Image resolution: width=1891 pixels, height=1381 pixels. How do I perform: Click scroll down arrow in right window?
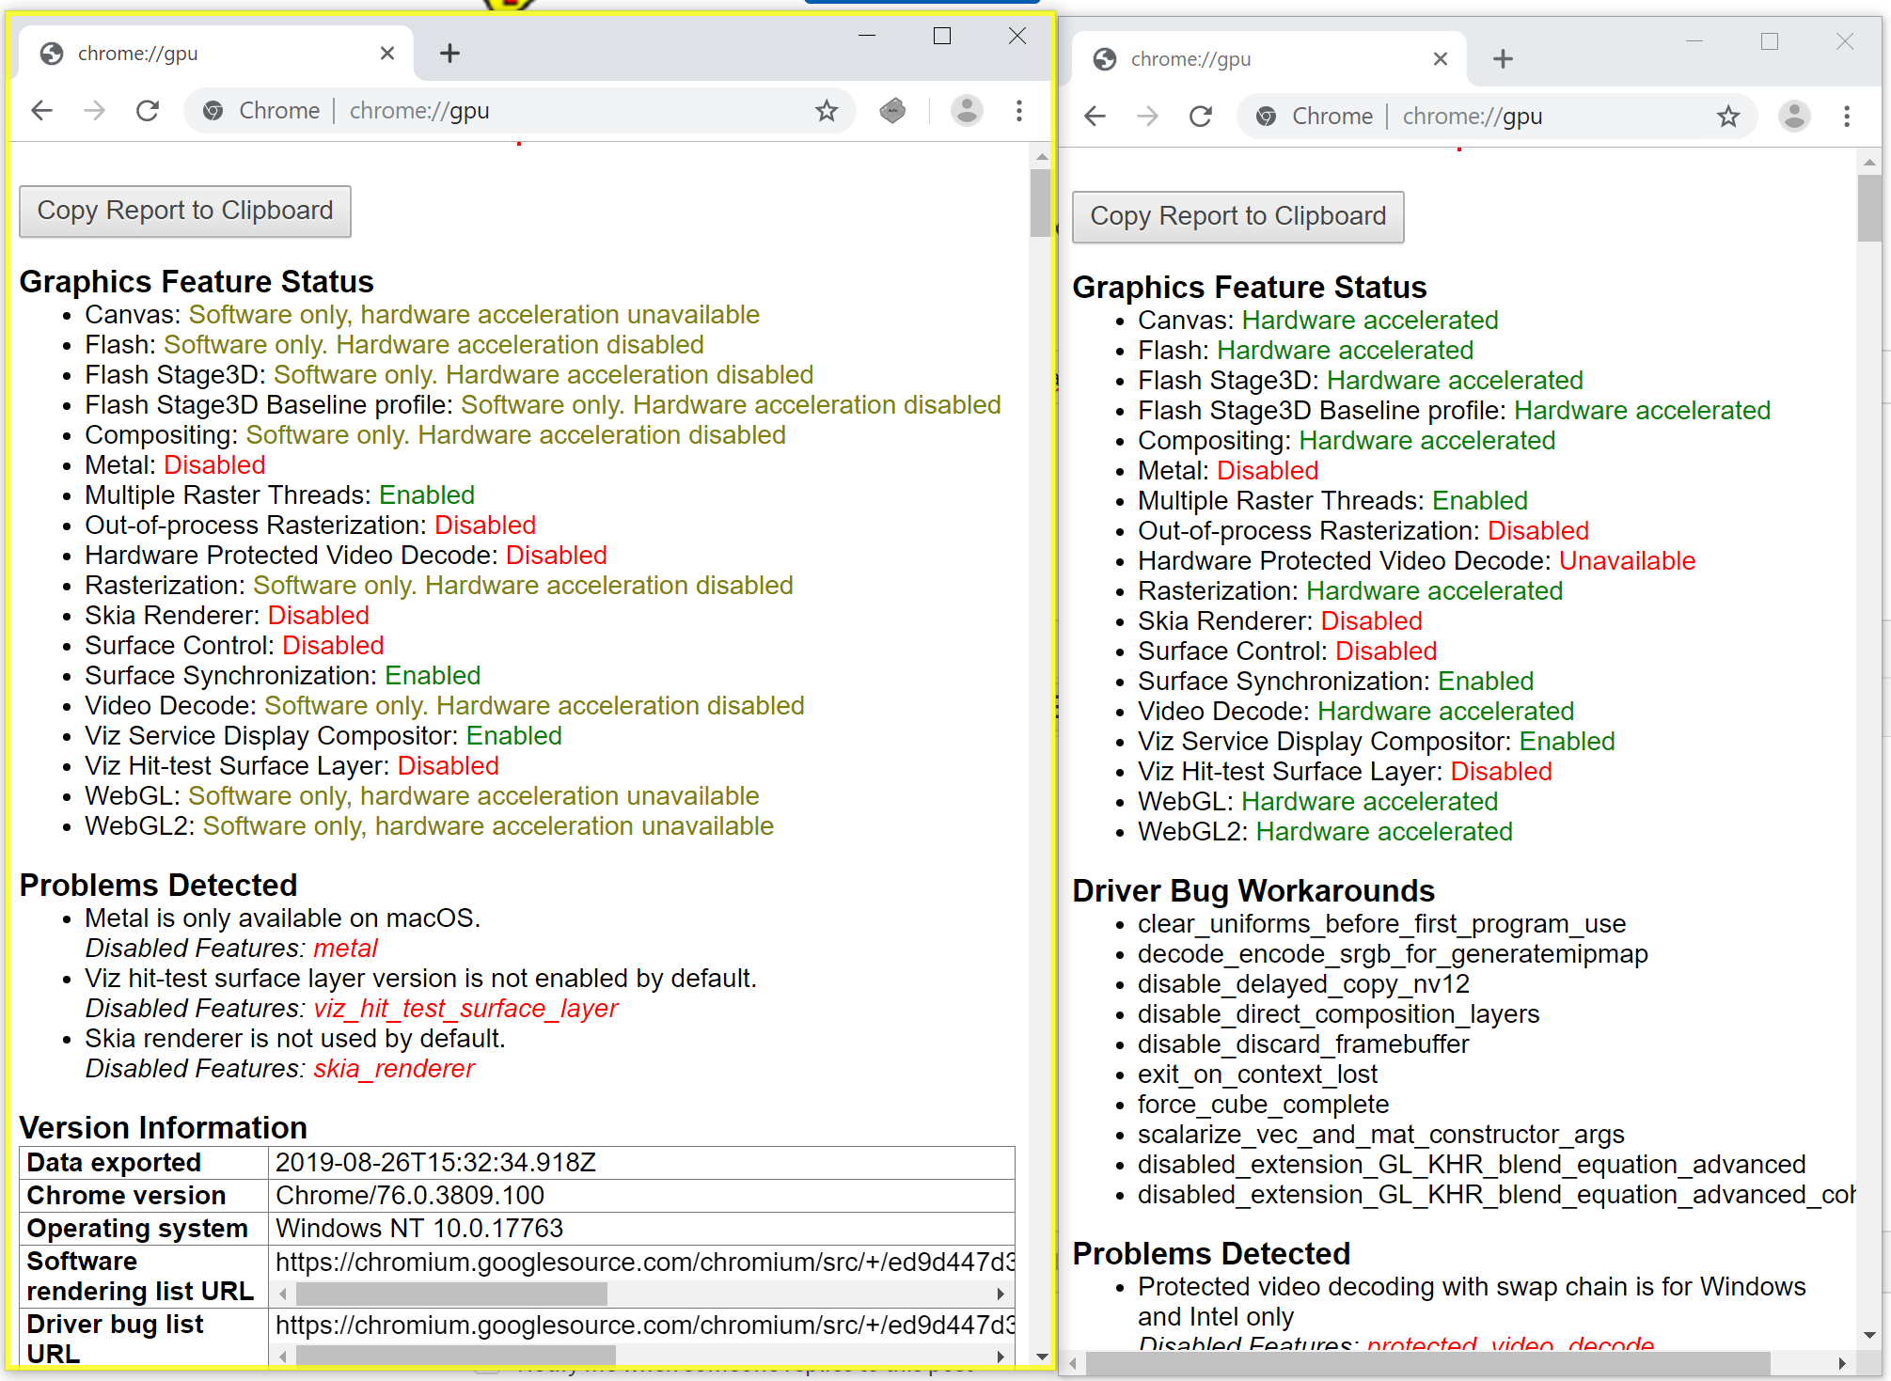click(x=1869, y=1335)
